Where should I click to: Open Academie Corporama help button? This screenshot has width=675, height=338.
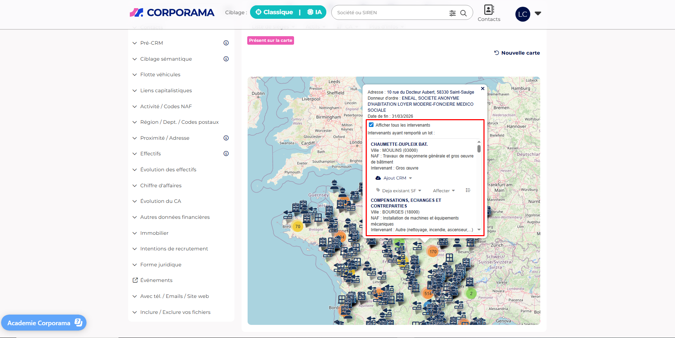[x=44, y=323]
